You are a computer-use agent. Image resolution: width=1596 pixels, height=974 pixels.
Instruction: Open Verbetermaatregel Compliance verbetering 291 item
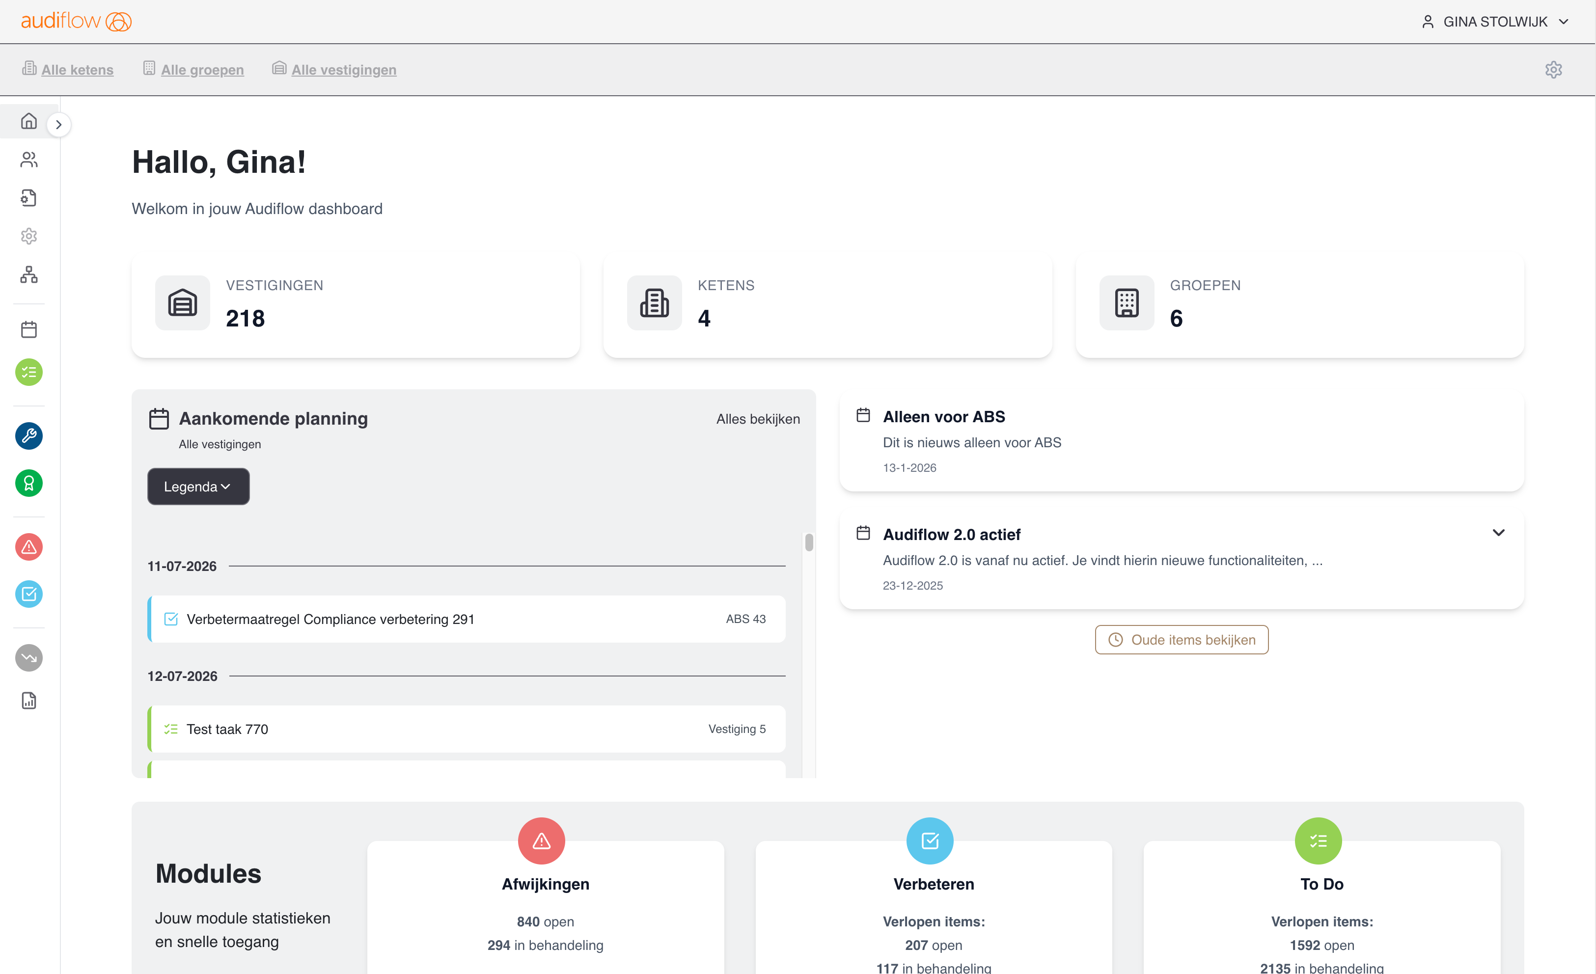(x=467, y=619)
